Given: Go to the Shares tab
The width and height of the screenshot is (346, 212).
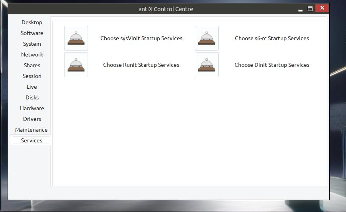Looking at the screenshot, I should click(32, 66).
